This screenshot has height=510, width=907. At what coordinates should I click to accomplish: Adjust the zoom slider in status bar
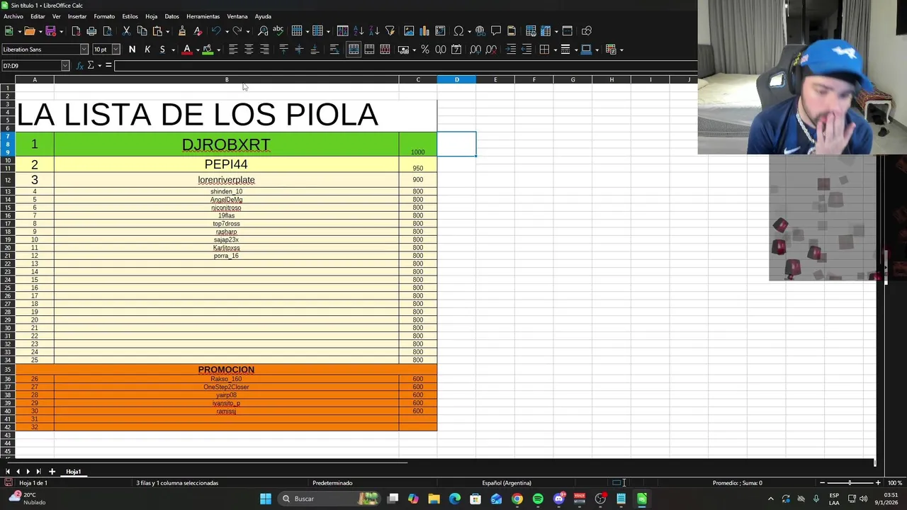[x=850, y=483]
